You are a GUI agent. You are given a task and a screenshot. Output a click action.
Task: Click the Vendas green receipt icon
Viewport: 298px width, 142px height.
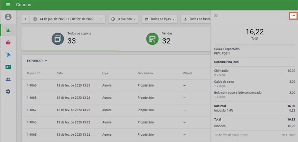coord(152,39)
